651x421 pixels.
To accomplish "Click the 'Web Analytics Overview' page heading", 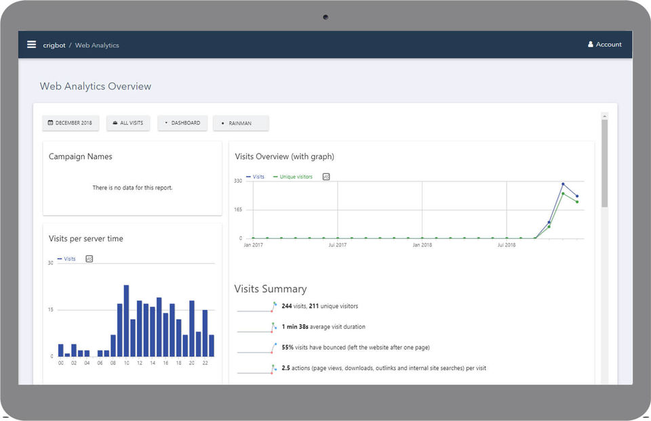I will pyautogui.click(x=96, y=86).
